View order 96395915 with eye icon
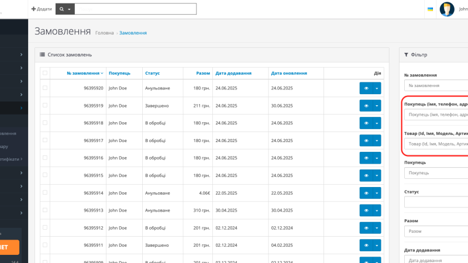468x263 pixels. point(366,175)
